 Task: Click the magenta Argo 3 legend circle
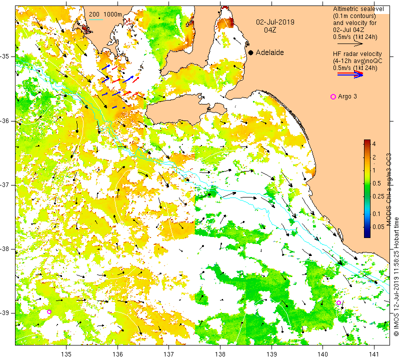[x=333, y=96]
